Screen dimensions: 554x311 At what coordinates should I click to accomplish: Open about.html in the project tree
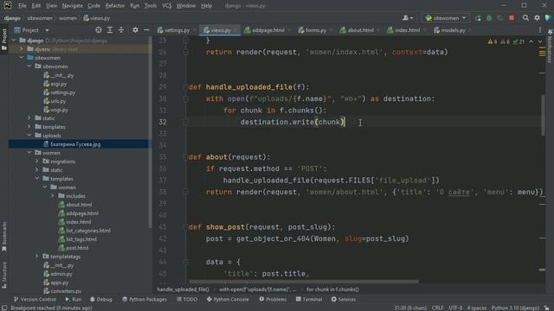point(79,205)
